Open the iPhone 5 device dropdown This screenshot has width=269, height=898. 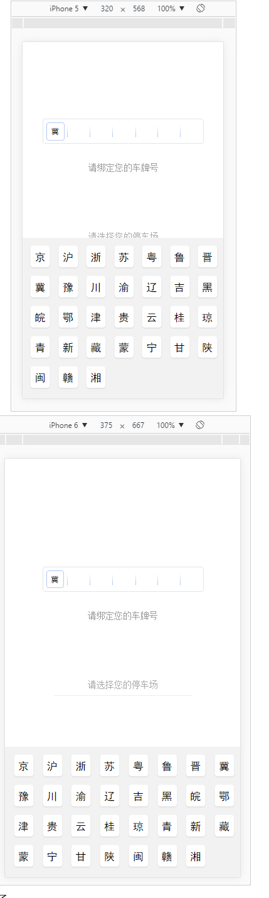pos(69,9)
